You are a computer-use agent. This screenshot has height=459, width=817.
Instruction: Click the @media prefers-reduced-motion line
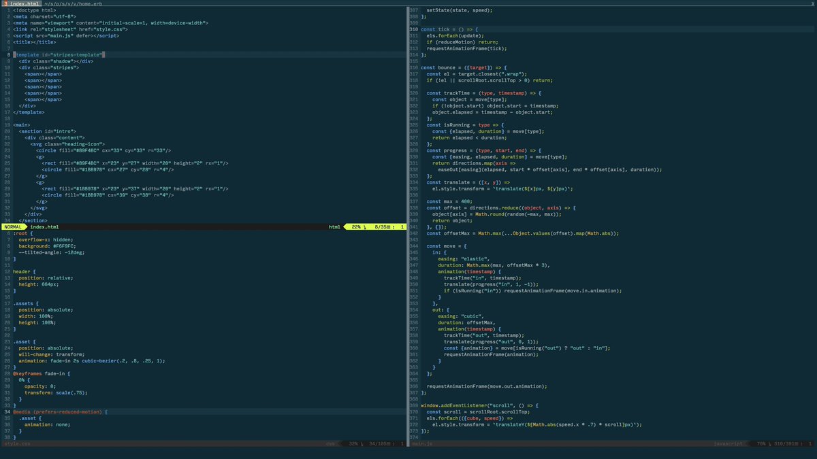point(61,412)
